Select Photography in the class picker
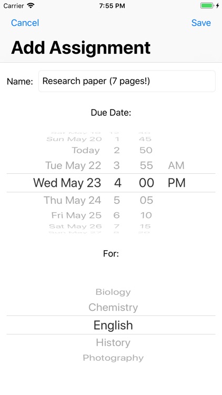This screenshot has width=222, height=395. click(x=113, y=358)
